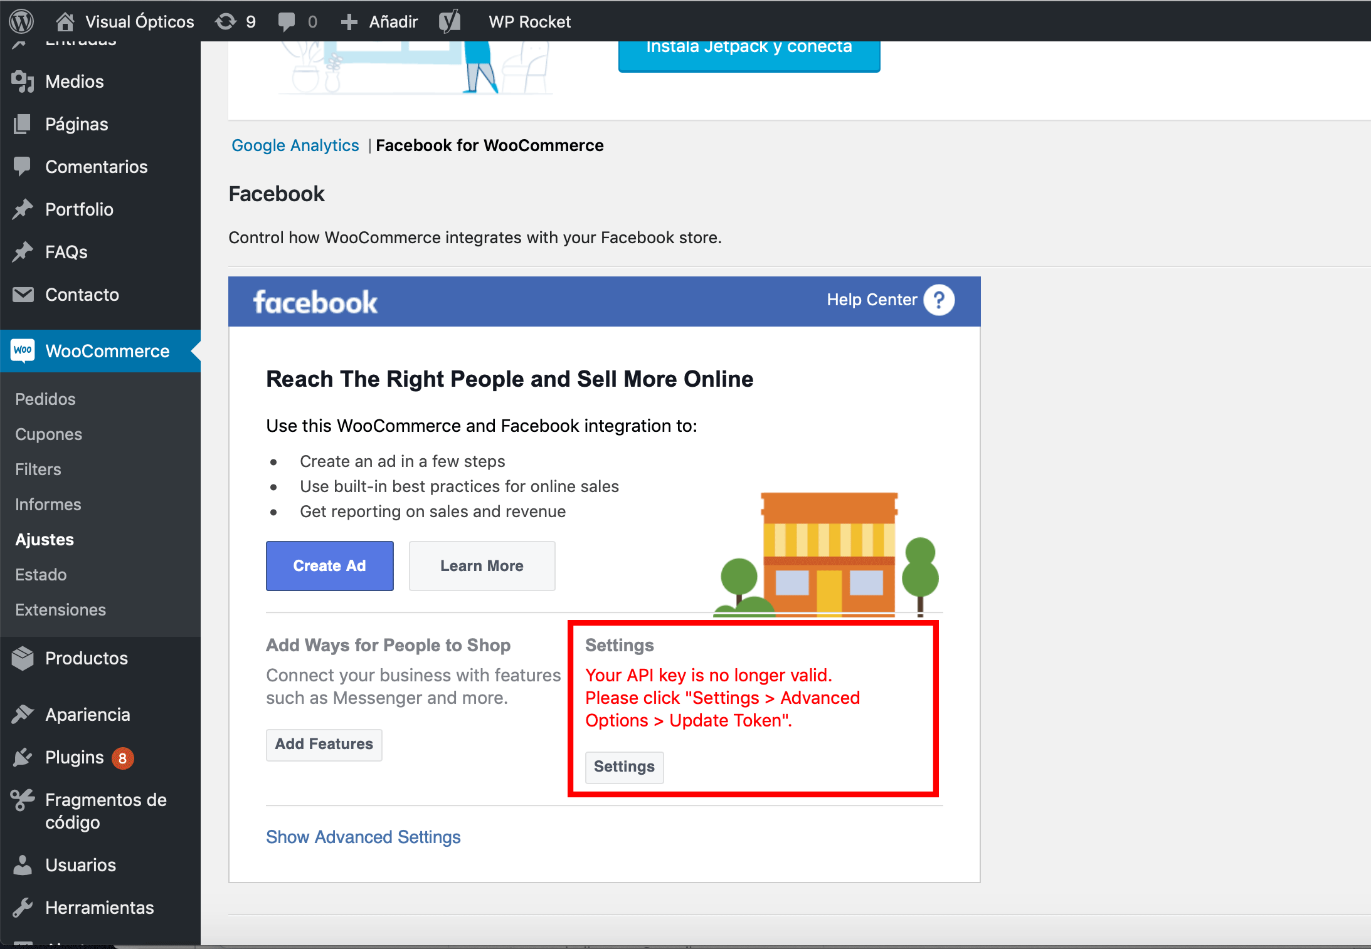Viewport: 1371px width, 949px height.
Task: Click the Comentarios sidebar icon
Action: (x=23, y=167)
